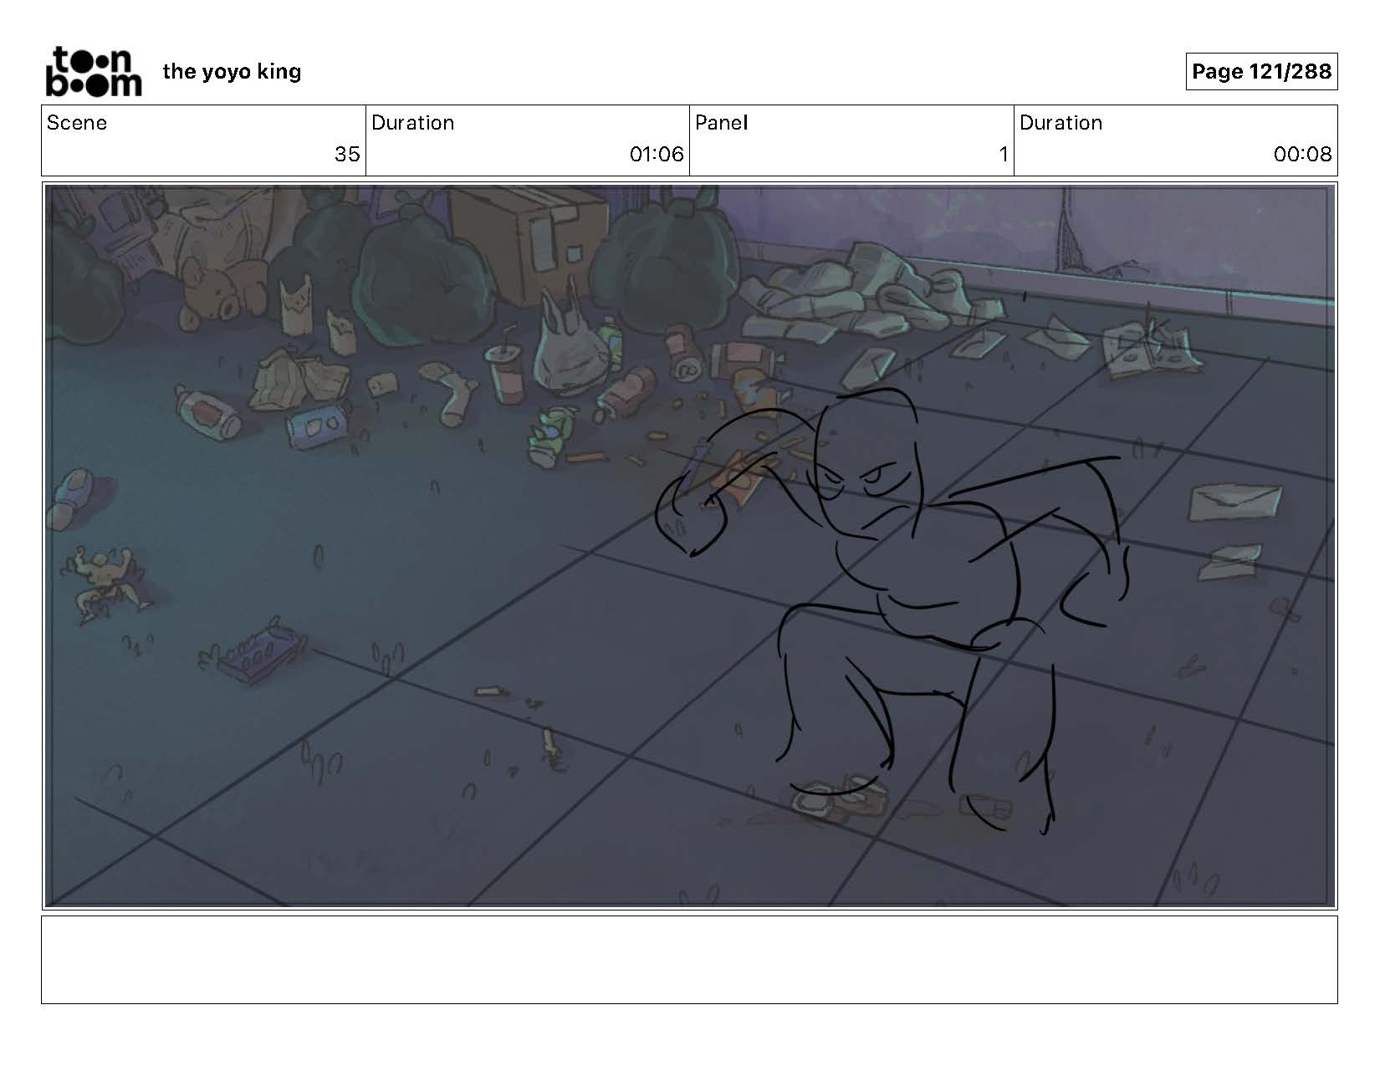
Task: Click the Page 121/288 indicator box
Action: pyautogui.click(x=1260, y=72)
